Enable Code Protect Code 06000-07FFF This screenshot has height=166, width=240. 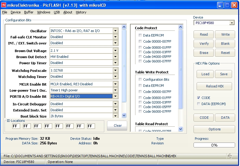tap(140, 61)
